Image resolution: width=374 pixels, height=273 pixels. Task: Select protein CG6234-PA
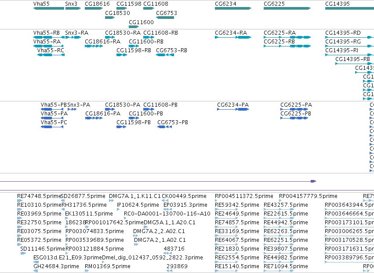[x=233, y=105]
